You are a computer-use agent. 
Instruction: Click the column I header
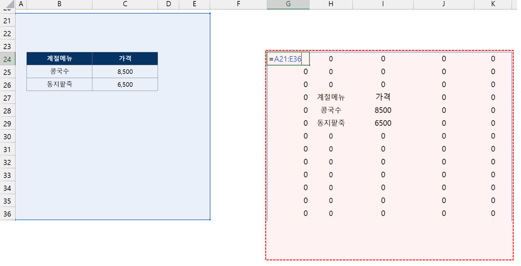(383, 4)
